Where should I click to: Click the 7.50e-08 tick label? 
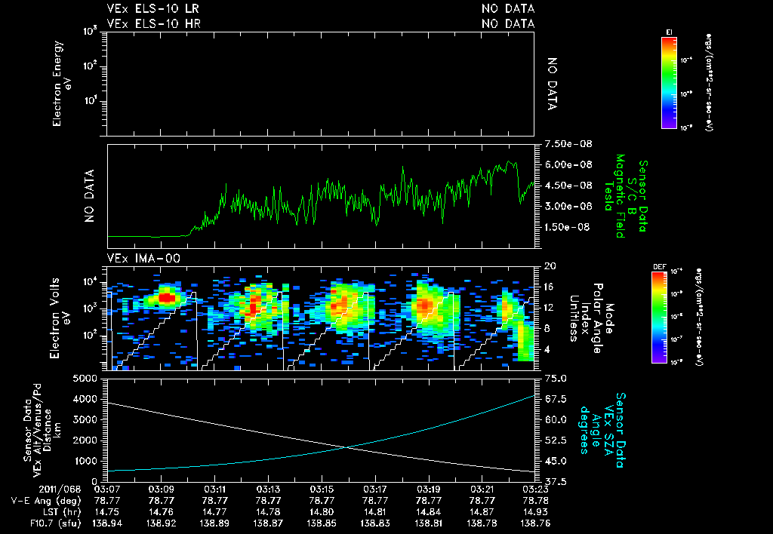click(568, 144)
